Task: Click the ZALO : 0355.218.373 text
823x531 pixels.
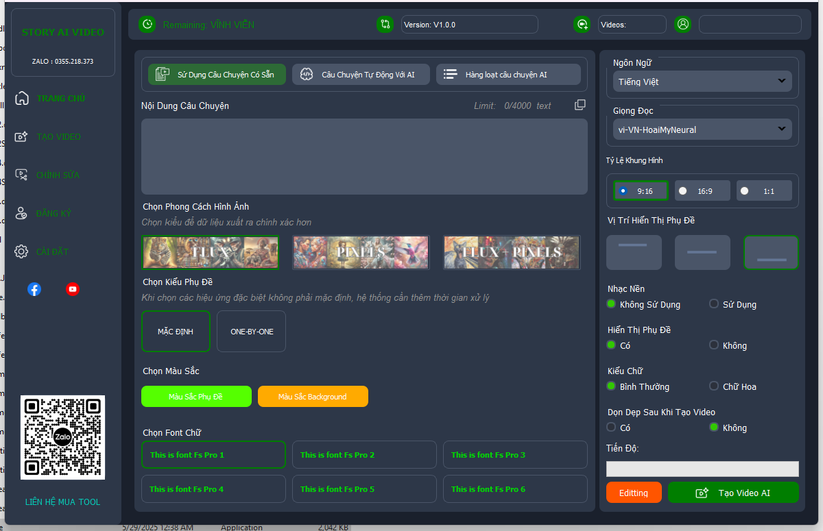Action: (x=63, y=62)
